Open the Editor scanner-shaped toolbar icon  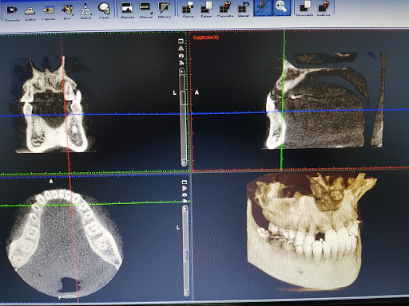click(x=30, y=11)
